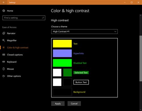Click the yellow Background label
Viewport: 142px width, 111px height.
[79, 92]
